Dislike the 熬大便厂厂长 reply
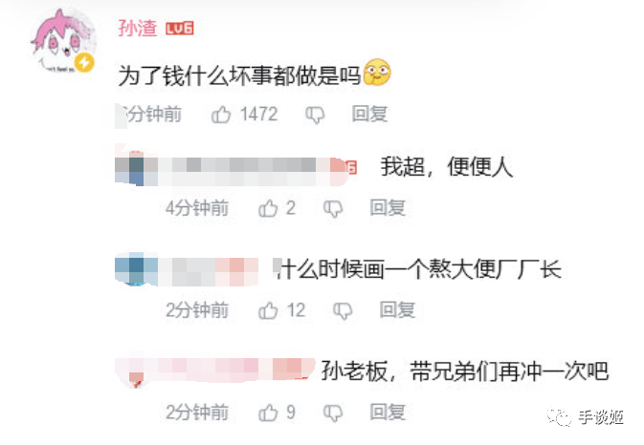 pyautogui.click(x=343, y=310)
